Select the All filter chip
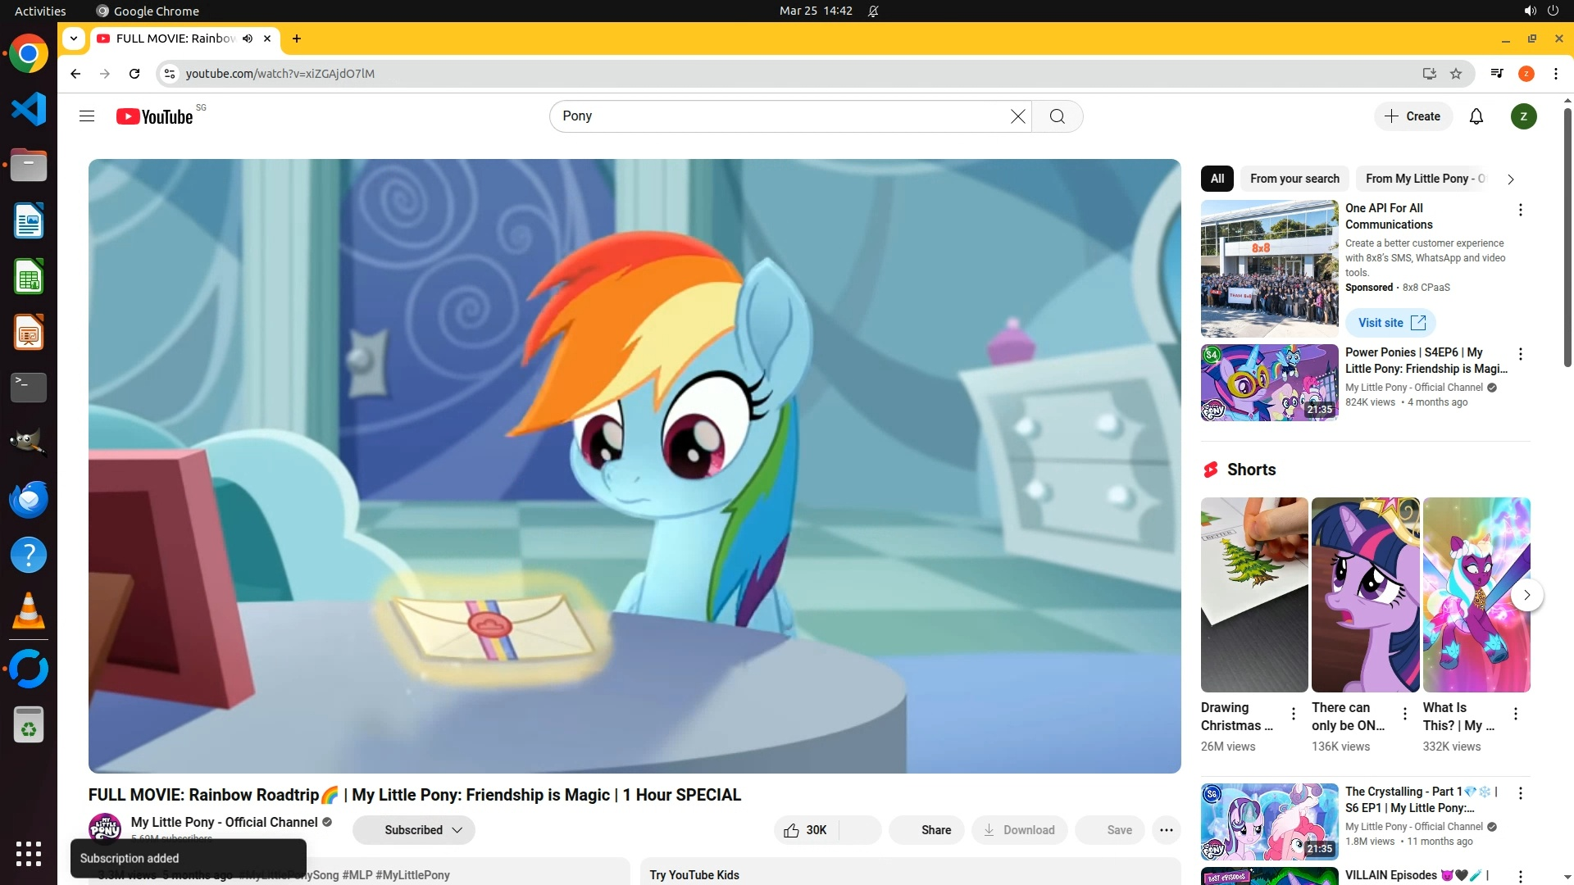The height and width of the screenshot is (885, 1574). 1217,179
